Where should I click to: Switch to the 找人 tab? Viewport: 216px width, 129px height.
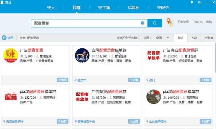51,7
